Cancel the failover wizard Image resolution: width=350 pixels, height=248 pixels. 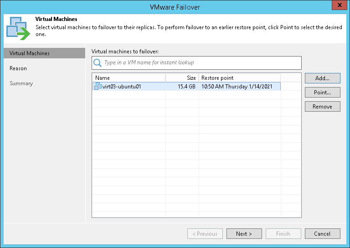[323, 234]
